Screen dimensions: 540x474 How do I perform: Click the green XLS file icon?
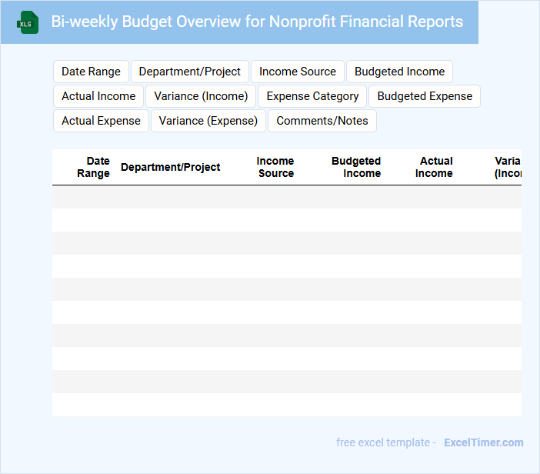[x=28, y=22]
